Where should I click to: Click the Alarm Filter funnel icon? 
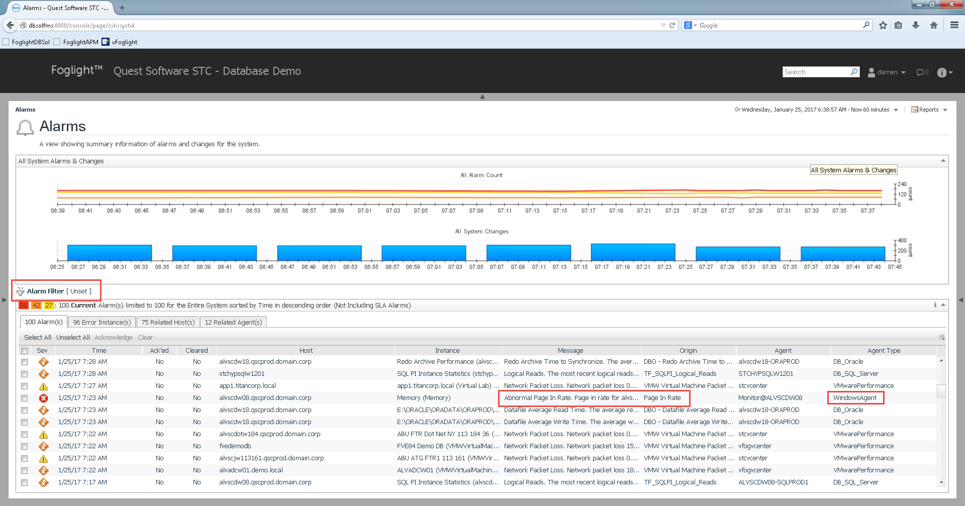(20, 291)
